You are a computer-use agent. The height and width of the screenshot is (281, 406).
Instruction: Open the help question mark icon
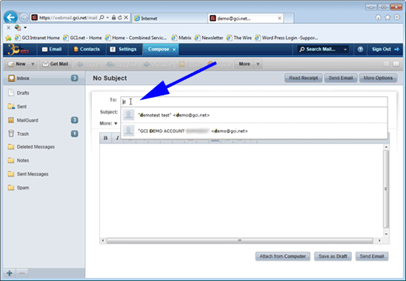pyautogui.click(x=360, y=49)
